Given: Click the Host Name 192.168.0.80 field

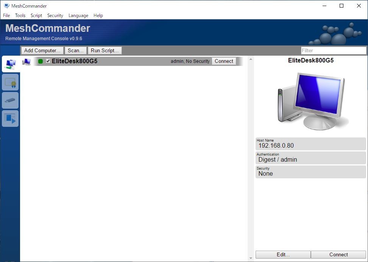Looking at the screenshot, I should pos(311,143).
